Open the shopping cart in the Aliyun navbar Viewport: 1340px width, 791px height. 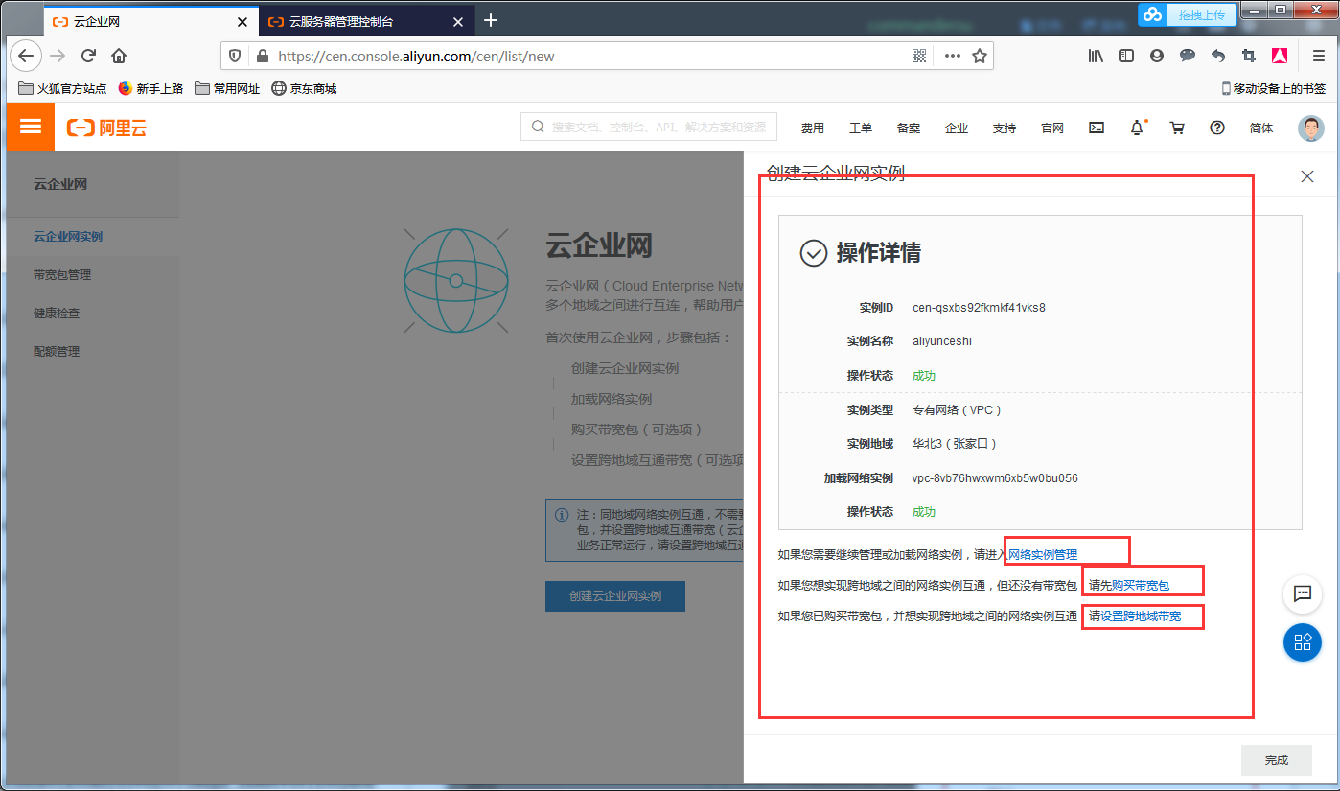(1177, 127)
